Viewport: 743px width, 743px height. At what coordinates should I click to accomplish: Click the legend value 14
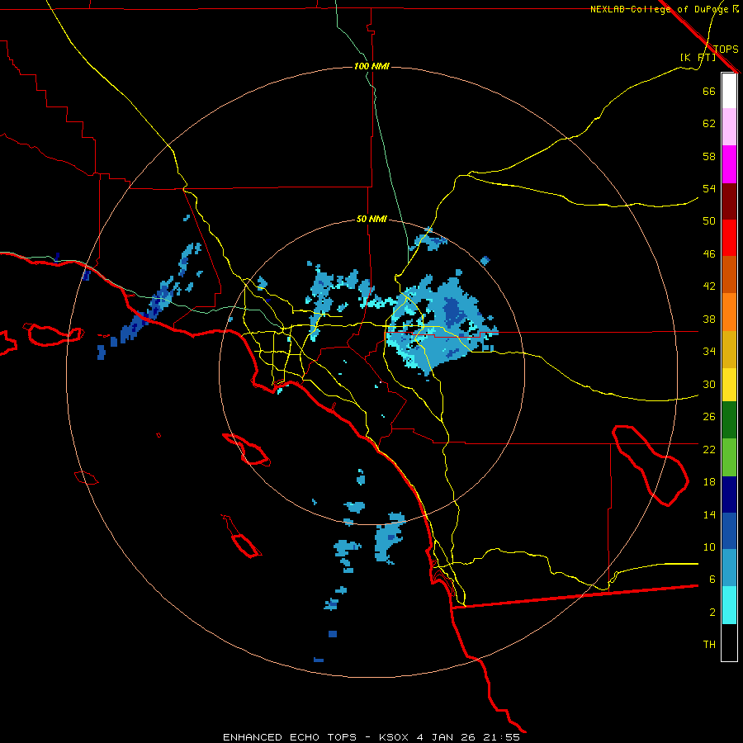coord(709,514)
